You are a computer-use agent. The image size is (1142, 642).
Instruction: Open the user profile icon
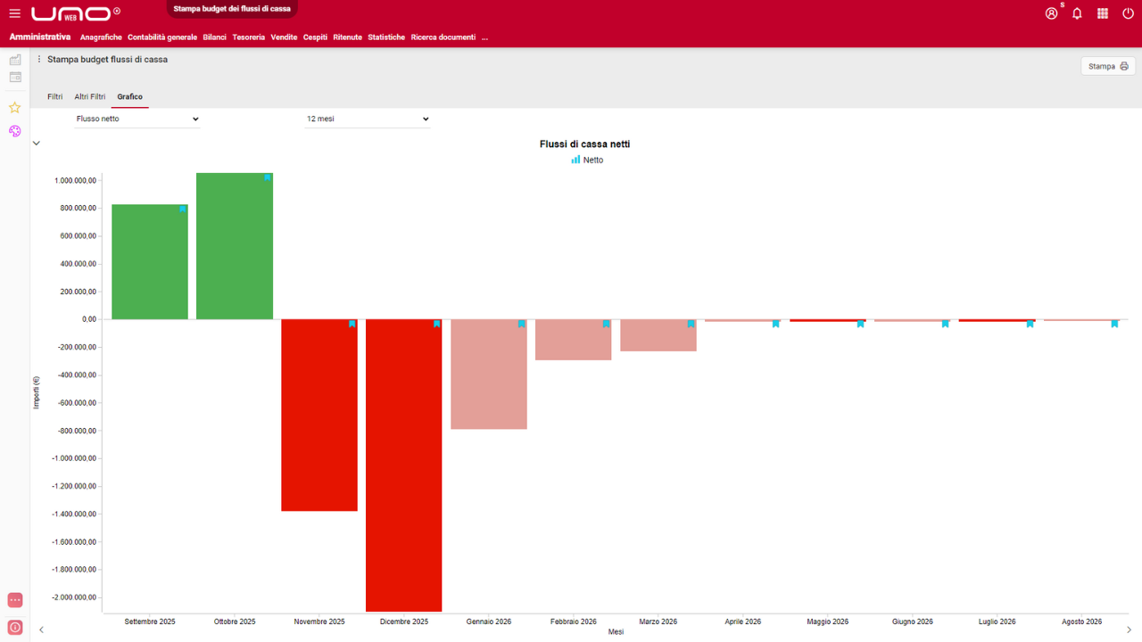pyautogui.click(x=1051, y=13)
